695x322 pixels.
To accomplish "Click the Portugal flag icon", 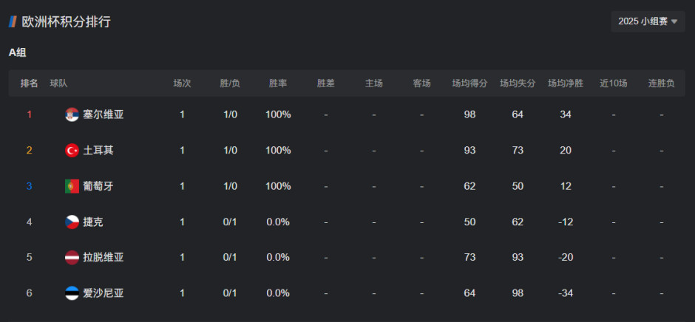I will click(x=72, y=186).
